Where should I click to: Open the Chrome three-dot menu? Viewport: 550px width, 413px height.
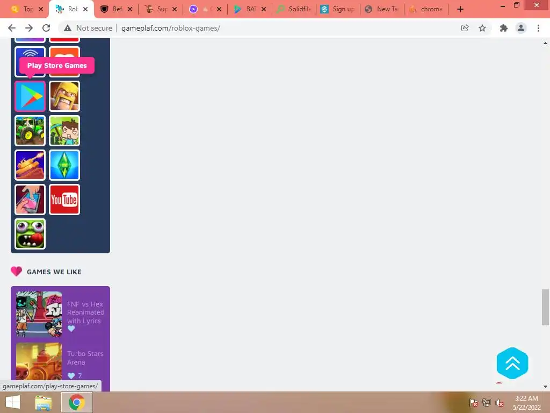coord(538,28)
